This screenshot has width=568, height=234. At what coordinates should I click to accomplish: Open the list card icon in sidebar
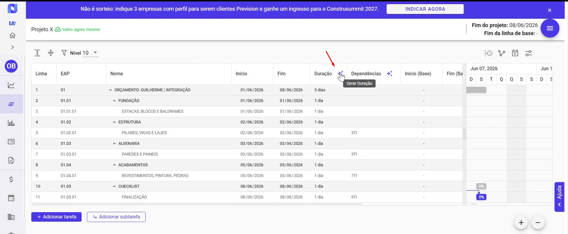[x=11, y=142]
